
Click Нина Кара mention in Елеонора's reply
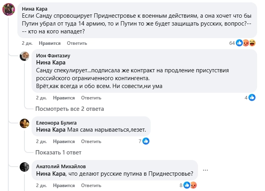pyautogui.click(x=51, y=129)
